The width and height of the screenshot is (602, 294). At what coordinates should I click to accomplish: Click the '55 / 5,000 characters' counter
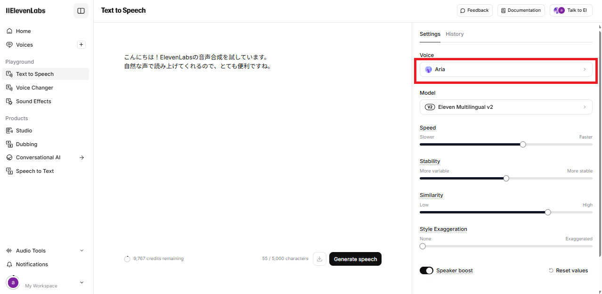285,259
